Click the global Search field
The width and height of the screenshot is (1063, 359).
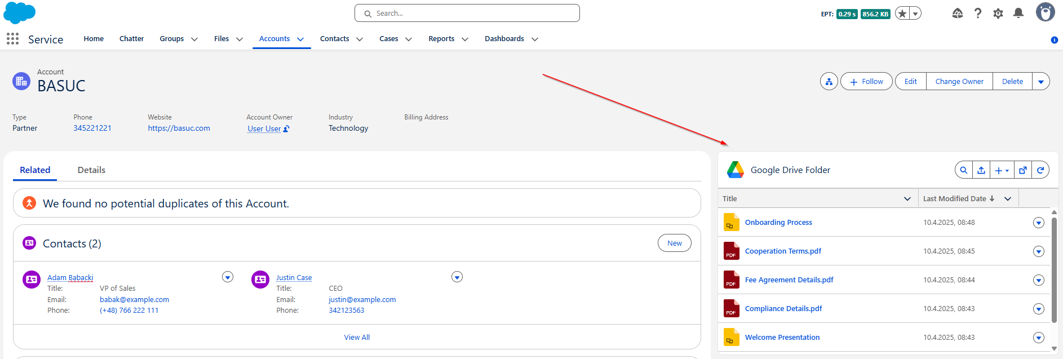click(x=467, y=14)
